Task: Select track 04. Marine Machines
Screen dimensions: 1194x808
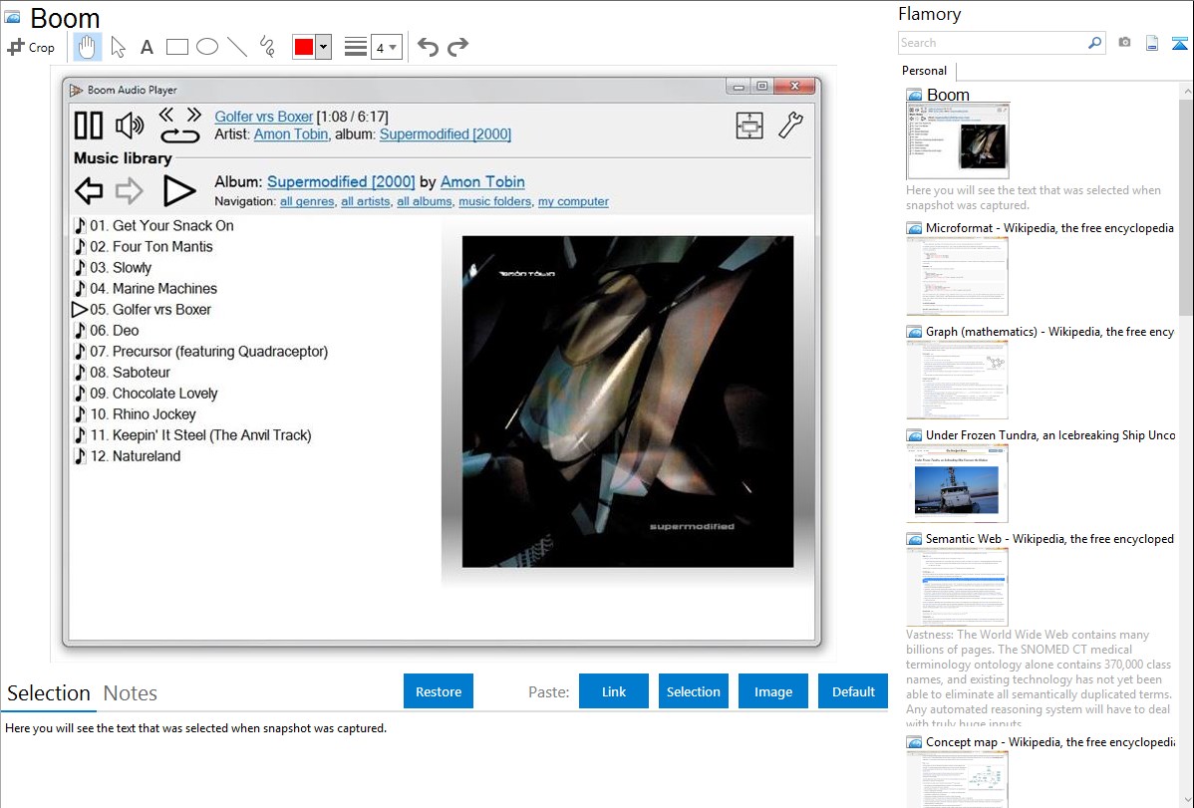Action: click(146, 289)
